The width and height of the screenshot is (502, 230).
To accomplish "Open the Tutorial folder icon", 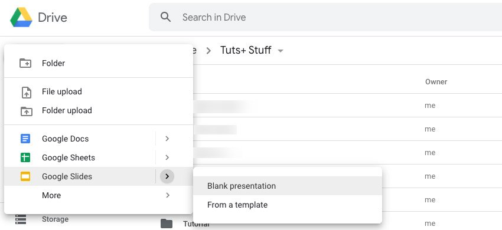I will (166, 224).
